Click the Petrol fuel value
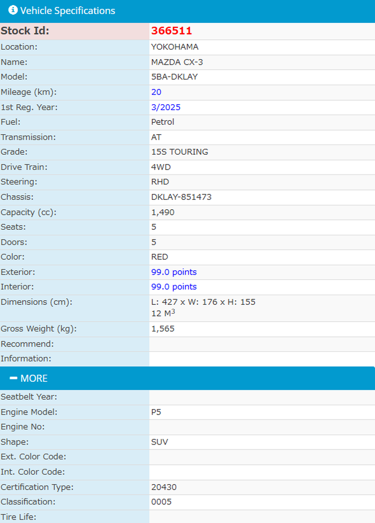This screenshot has width=375, height=523. (x=163, y=122)
